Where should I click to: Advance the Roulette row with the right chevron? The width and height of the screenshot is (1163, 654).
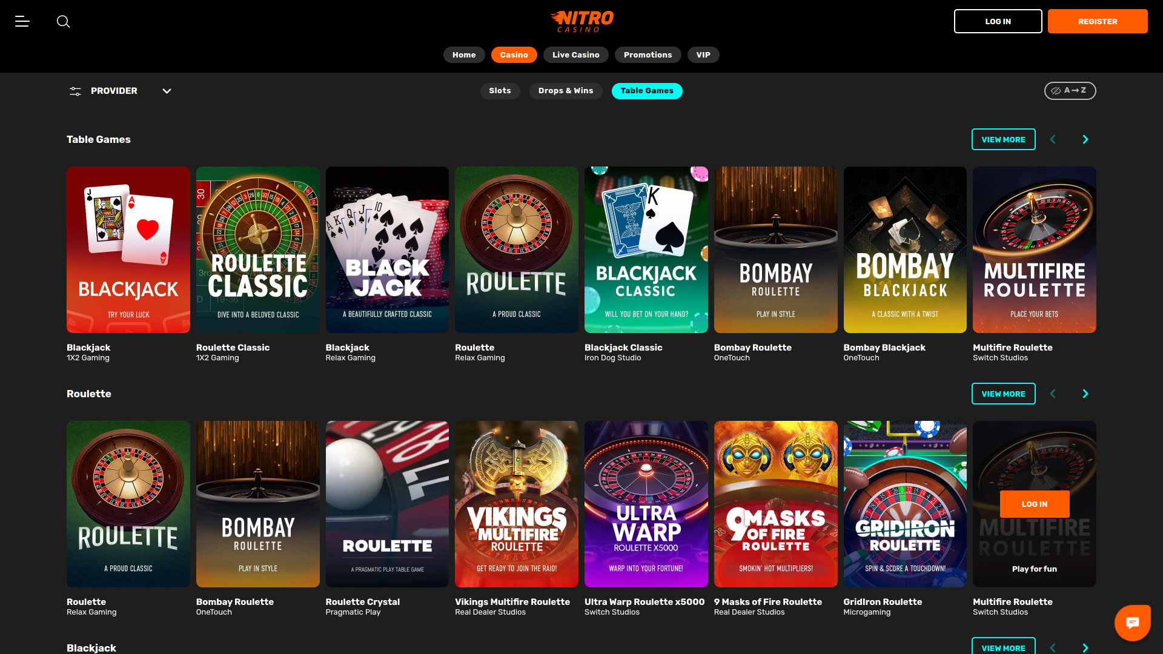click(x=1085, y=393)
